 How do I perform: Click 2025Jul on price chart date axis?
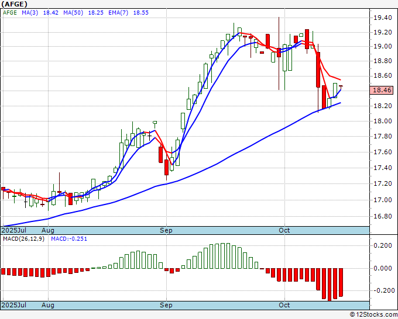point(14,230)
